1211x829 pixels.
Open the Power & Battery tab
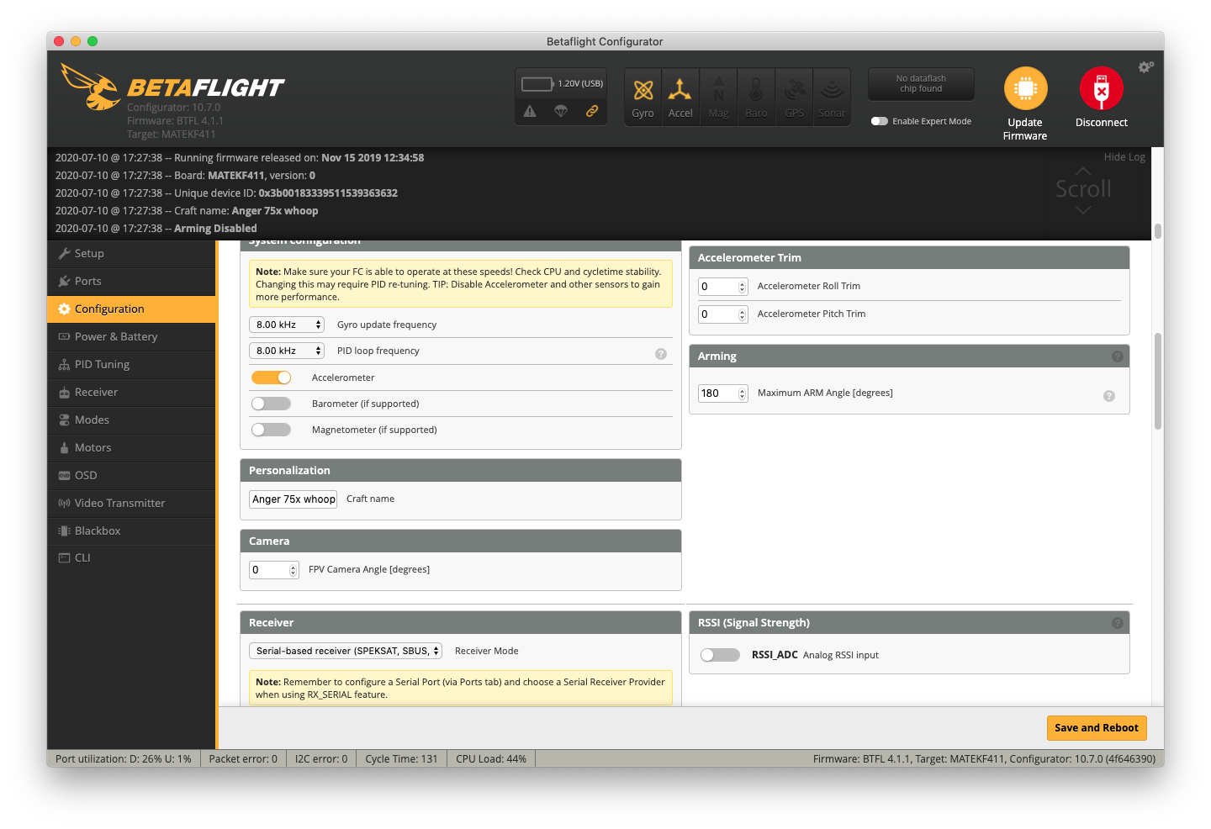[x=132, y=336]
